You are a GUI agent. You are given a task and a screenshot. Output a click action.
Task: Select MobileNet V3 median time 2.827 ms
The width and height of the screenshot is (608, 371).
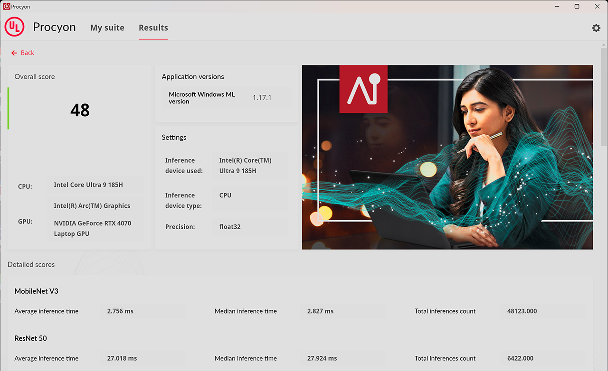[321, 311]
